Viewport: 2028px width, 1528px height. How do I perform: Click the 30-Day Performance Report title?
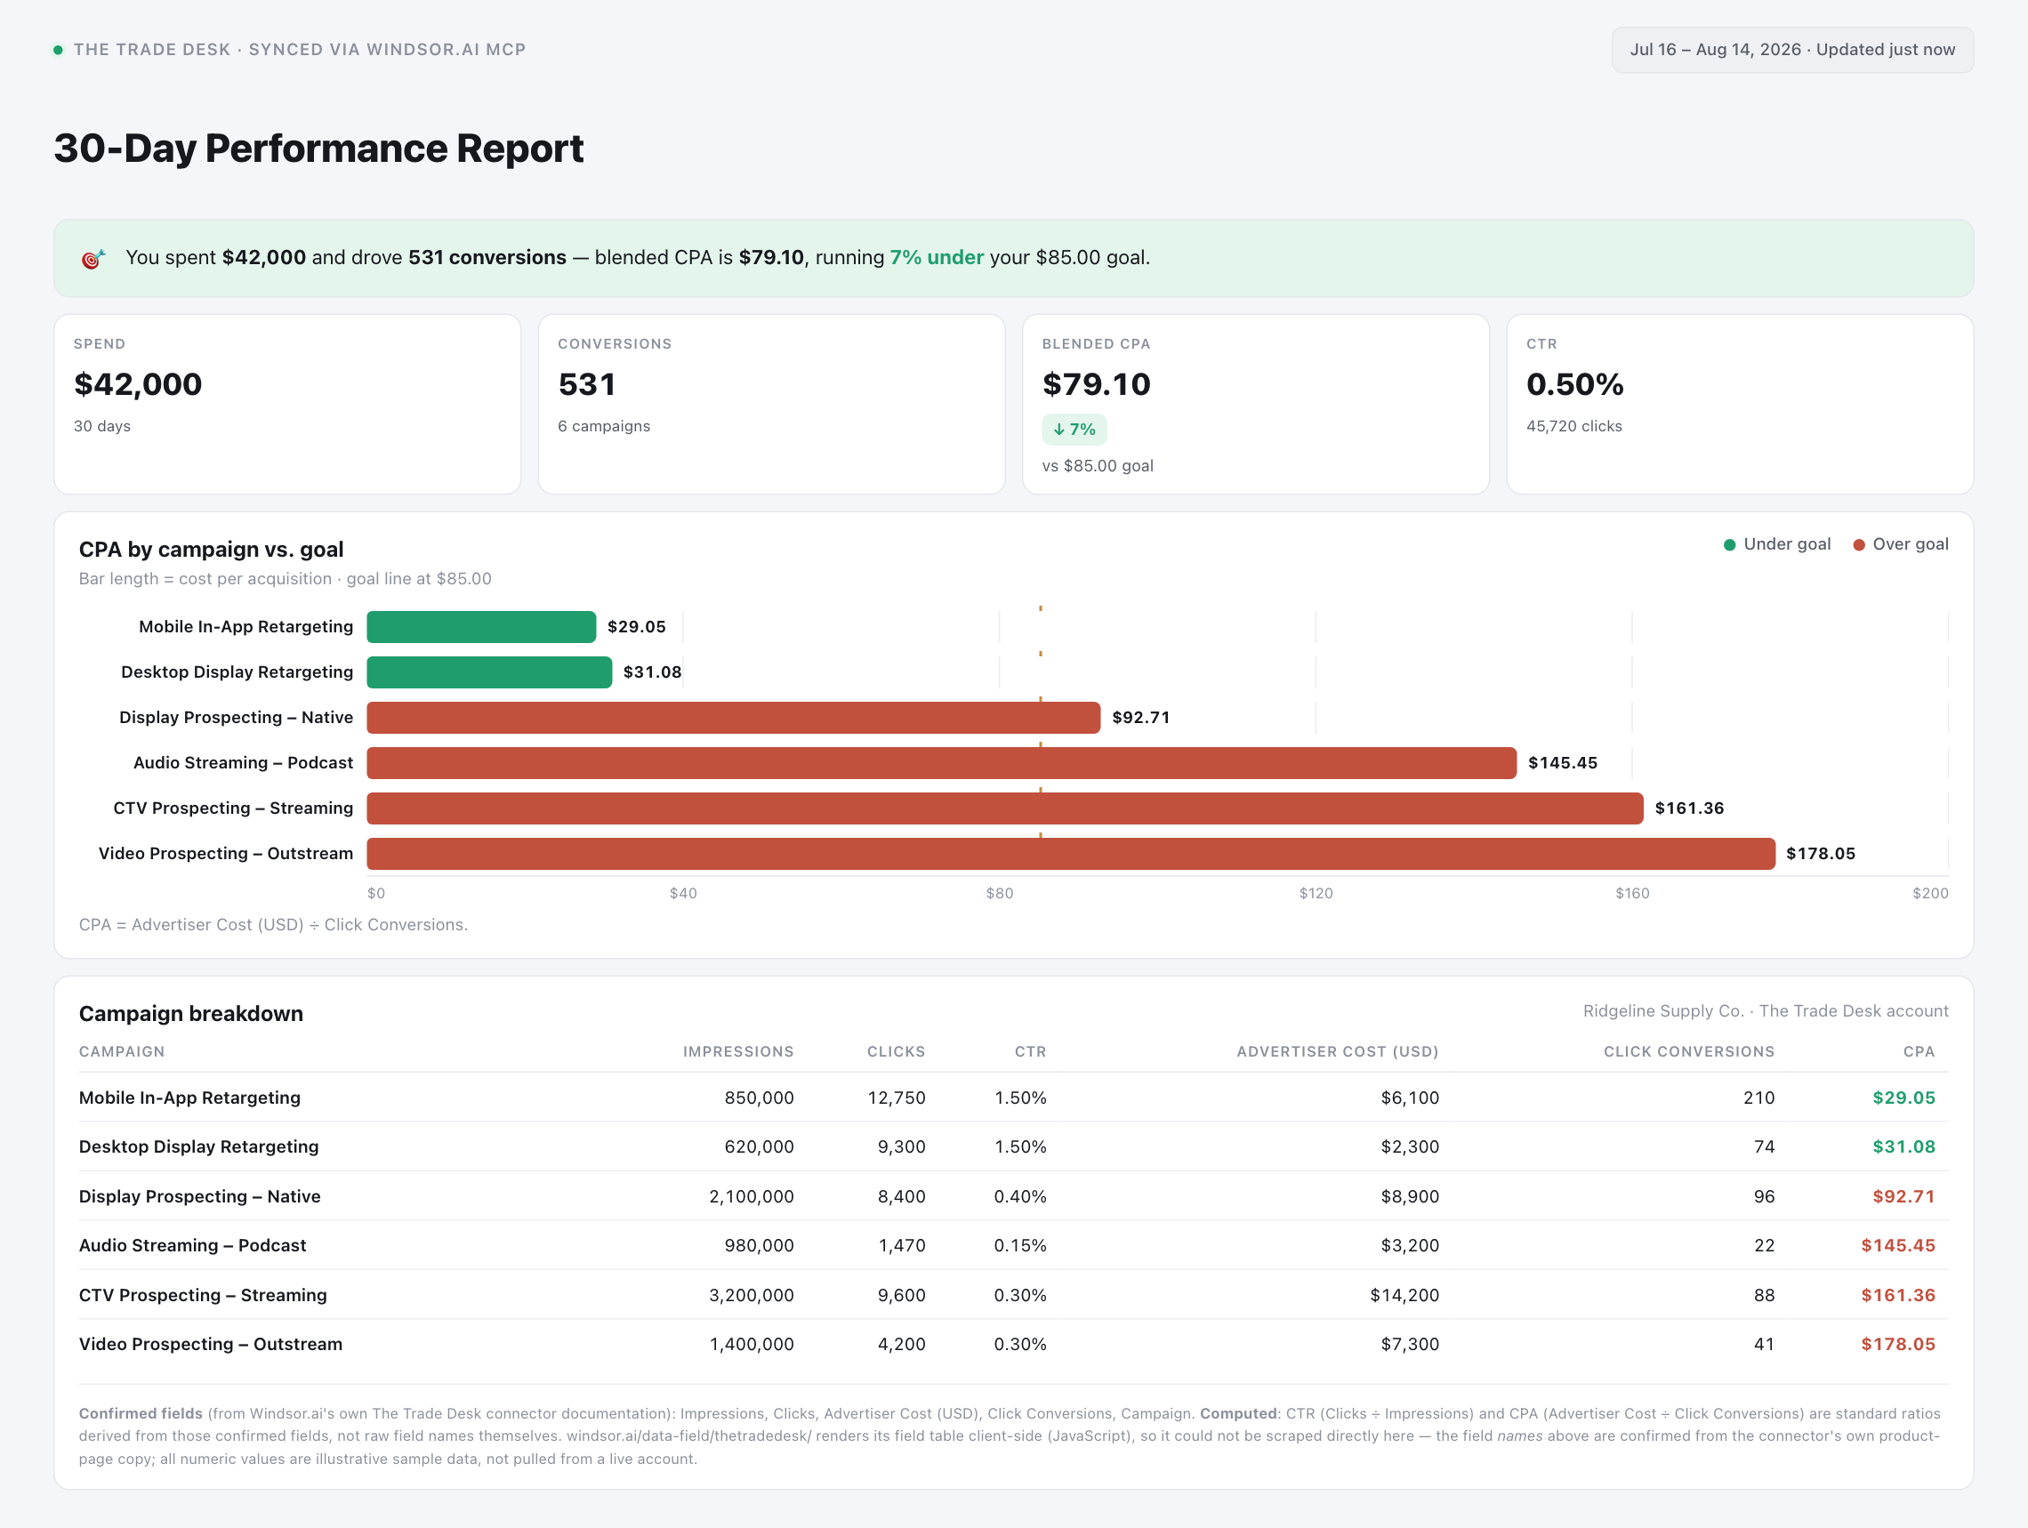pos(318,149)
